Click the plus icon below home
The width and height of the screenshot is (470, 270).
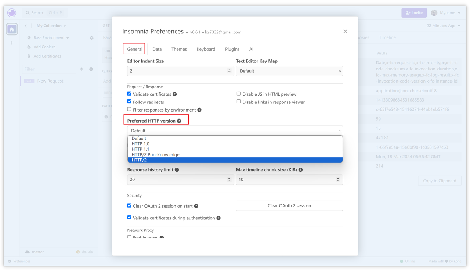(x=12, y=43)
